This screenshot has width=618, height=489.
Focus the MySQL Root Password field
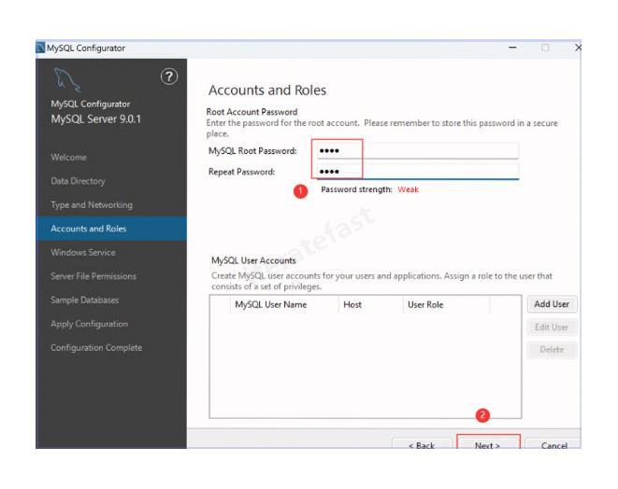pyautogui.click(x=417, y=150)
